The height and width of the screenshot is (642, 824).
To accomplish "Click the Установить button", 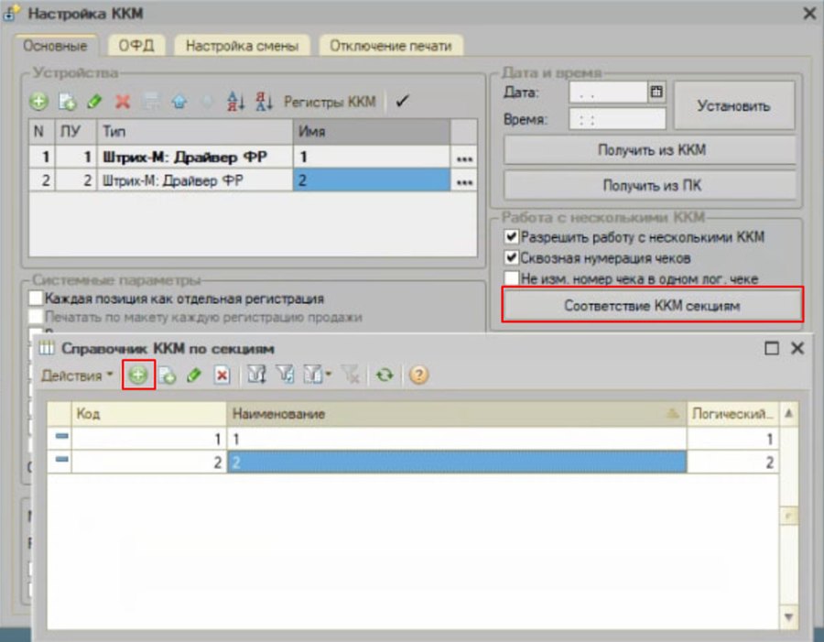I will click(733, 105).
